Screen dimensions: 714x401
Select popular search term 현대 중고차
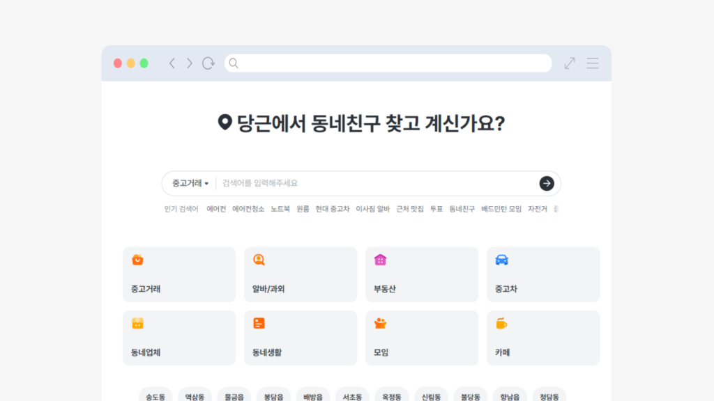click(x=333, y=209)
